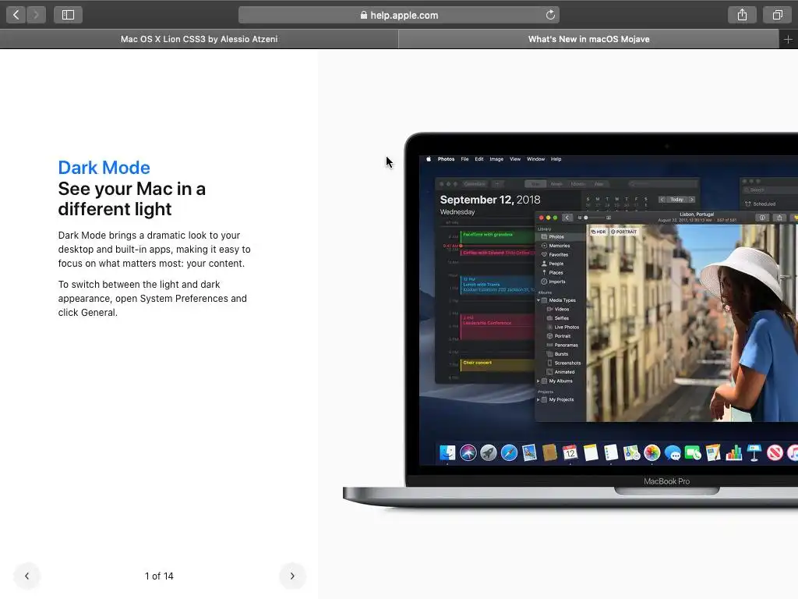Focus the help.apple.com address bar
The height and width of the screenshot is (599, 798).
(399, 15)
